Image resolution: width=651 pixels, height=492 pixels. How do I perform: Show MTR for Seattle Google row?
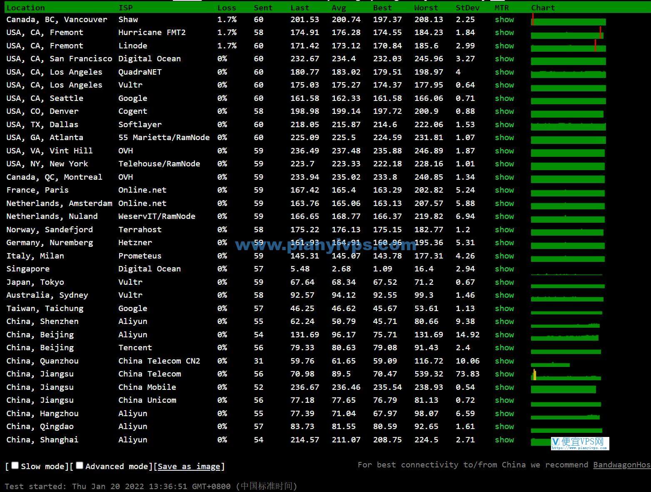click(504, 98)
